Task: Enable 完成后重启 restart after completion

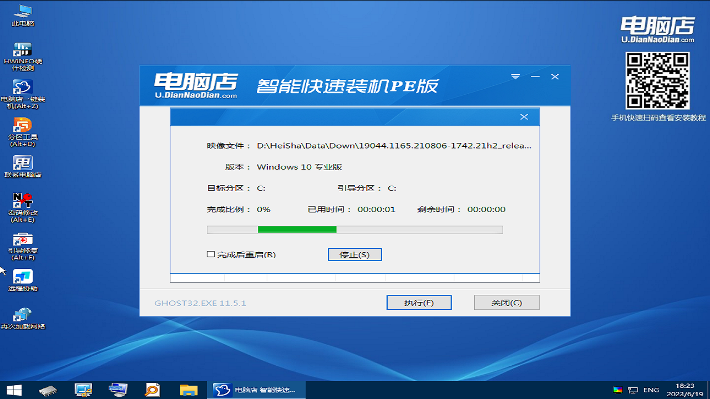Action: tap(210, 254)
